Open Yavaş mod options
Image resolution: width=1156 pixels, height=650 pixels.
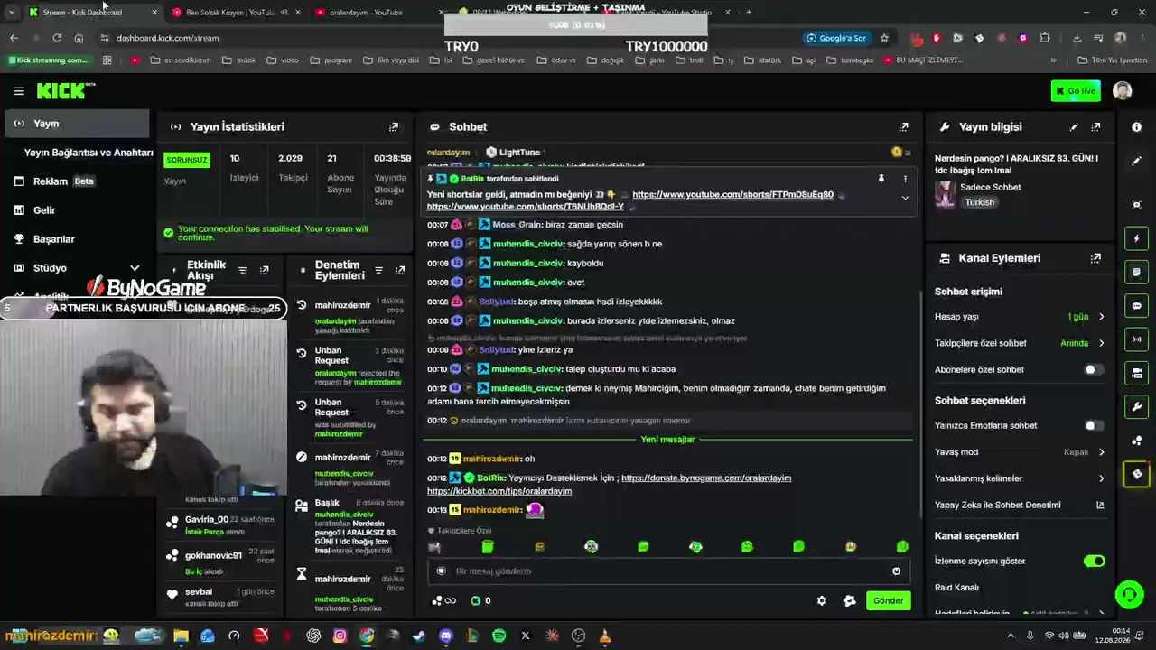pos(1020,452)
